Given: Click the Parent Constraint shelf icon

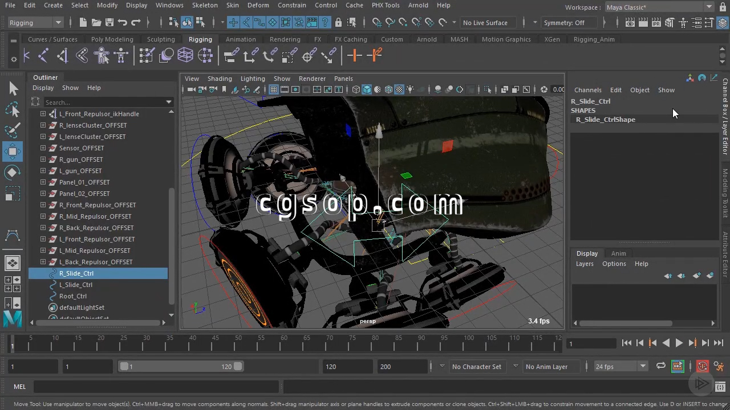Looking at the screenshot, I should click(232, 55).
